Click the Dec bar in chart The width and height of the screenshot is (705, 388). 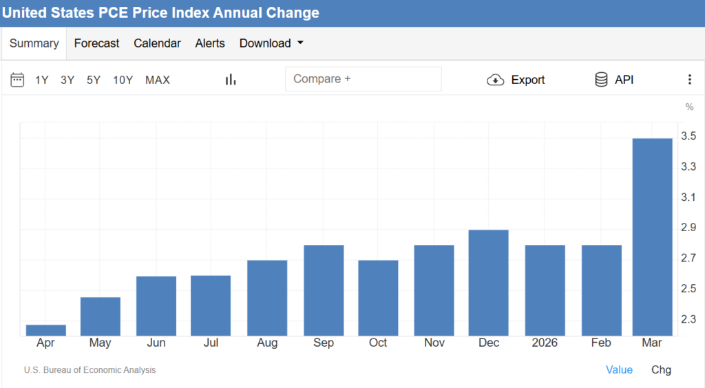click(x=488, y=283)
